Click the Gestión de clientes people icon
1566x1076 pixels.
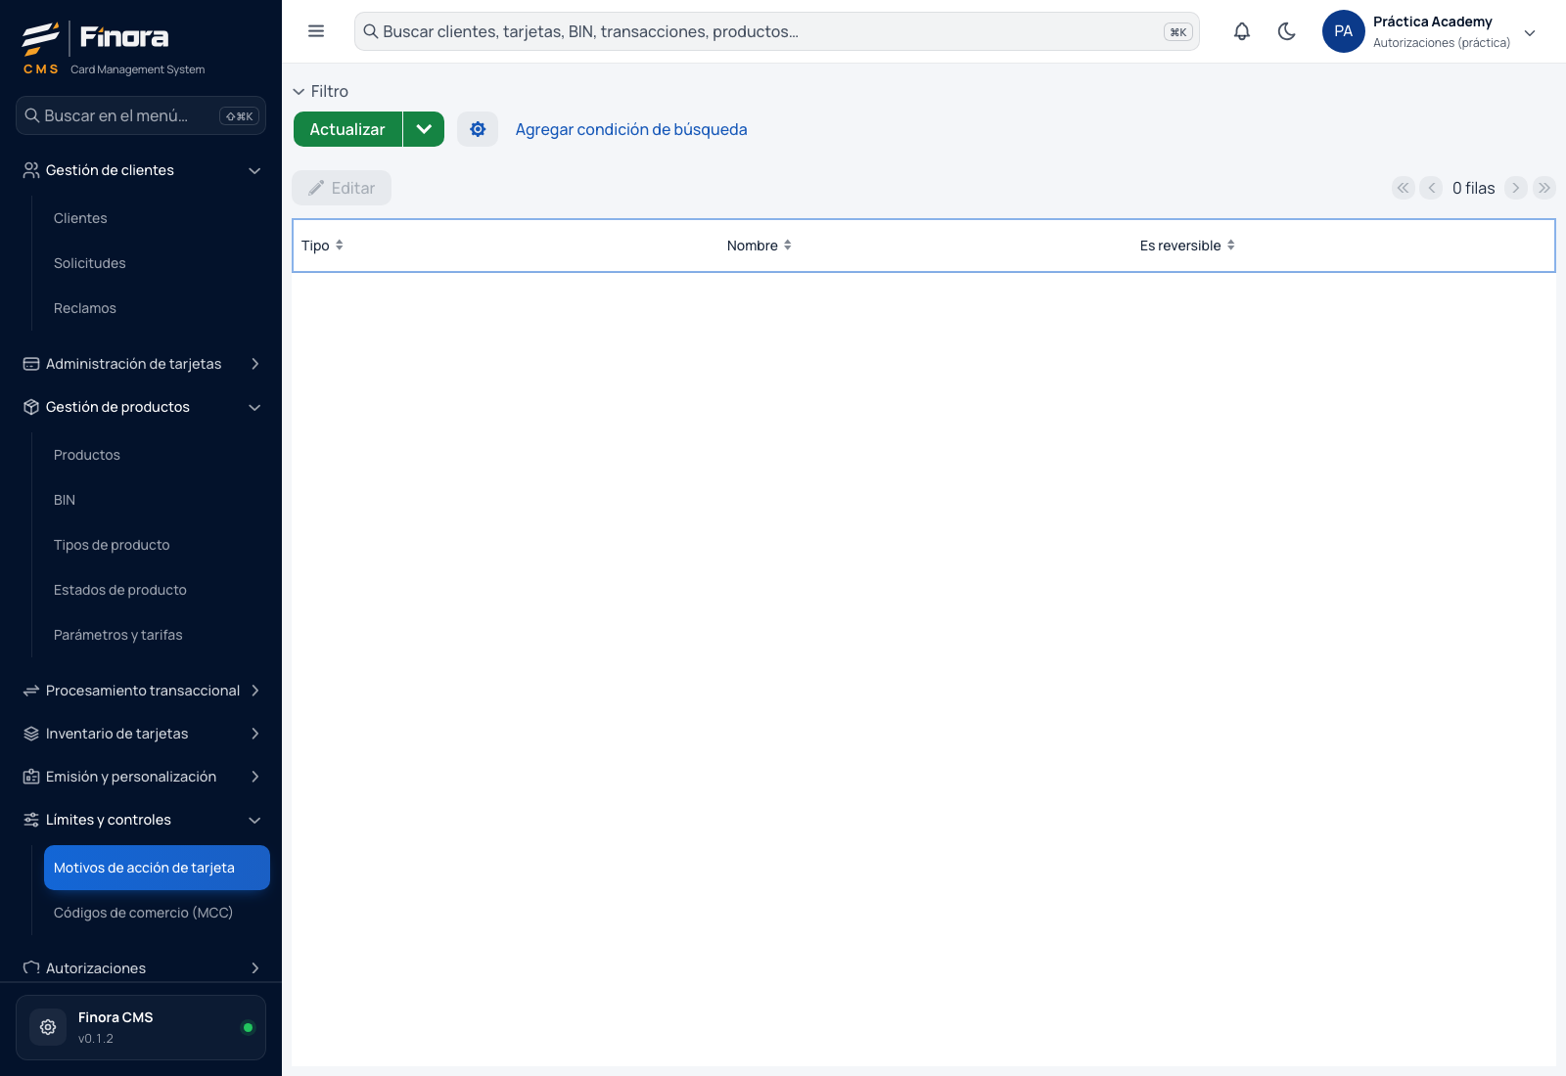[x=31, y=170]
